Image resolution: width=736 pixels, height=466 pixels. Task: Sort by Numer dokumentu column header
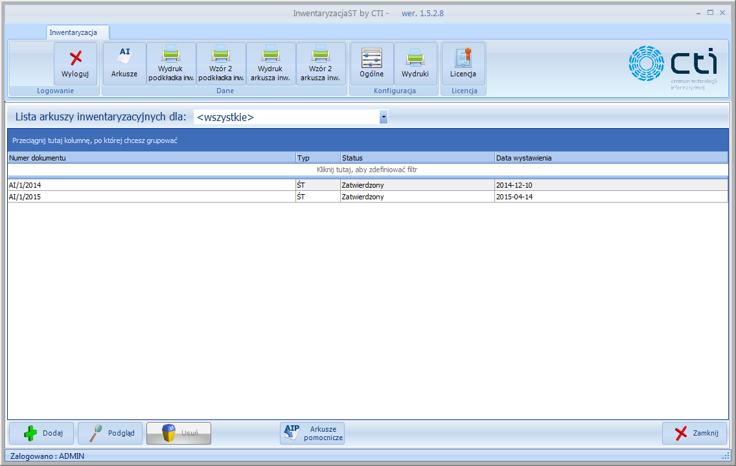152,158
